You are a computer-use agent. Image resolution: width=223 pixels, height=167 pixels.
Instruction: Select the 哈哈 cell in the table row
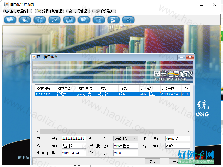point(129,94)
